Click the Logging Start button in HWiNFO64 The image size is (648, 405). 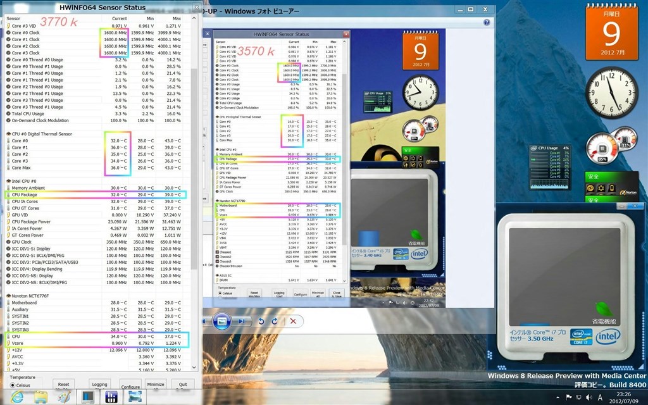(x=99, y=384)
